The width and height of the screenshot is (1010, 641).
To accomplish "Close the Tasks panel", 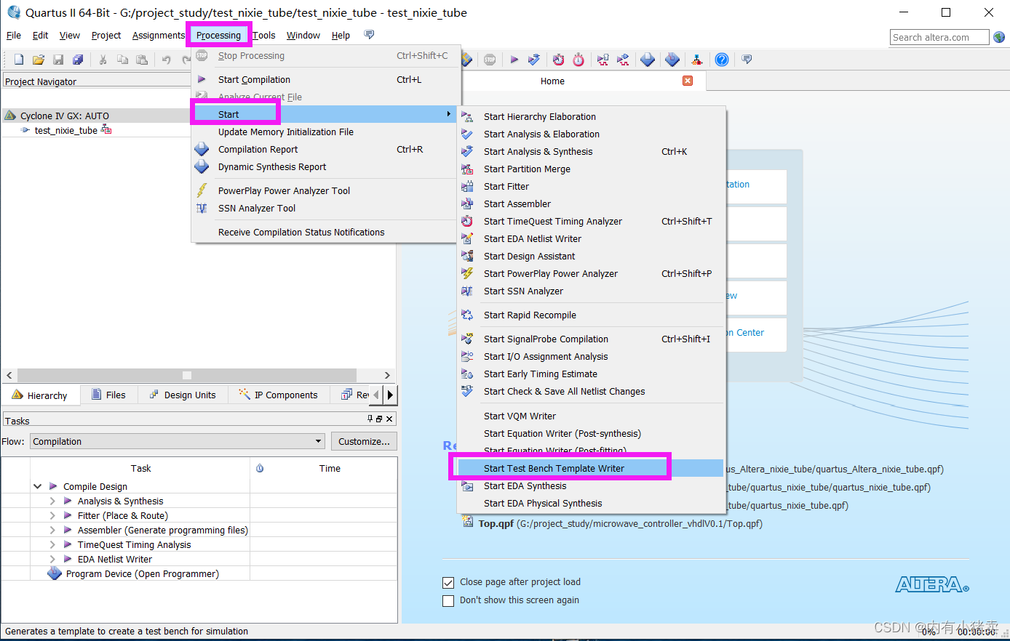I will (389, 419).
